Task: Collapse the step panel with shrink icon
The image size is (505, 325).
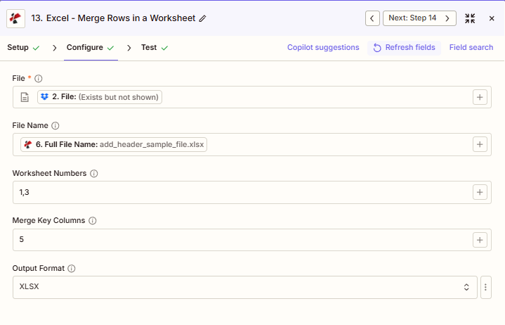Action: (470, 18)
